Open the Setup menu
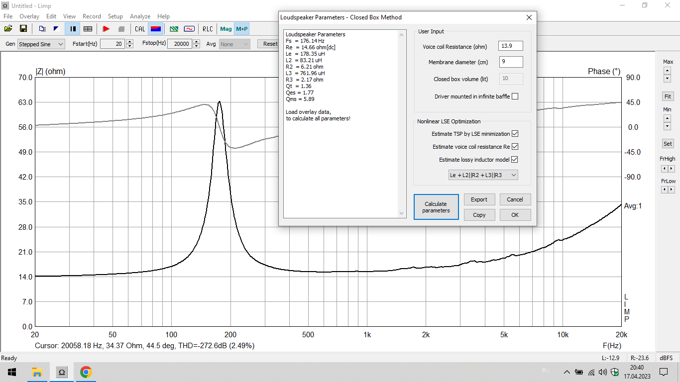 pos(115,16)
